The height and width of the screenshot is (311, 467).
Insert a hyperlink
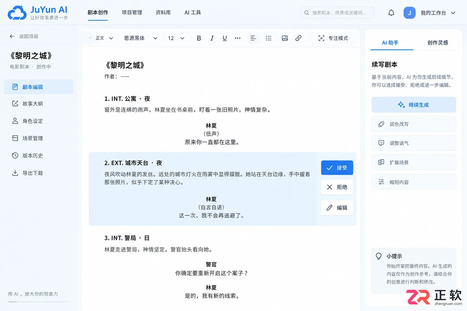[298, 38]
